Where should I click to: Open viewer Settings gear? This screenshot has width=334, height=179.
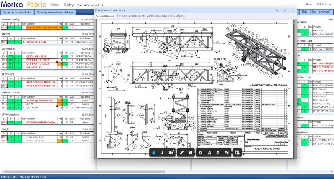201,153
